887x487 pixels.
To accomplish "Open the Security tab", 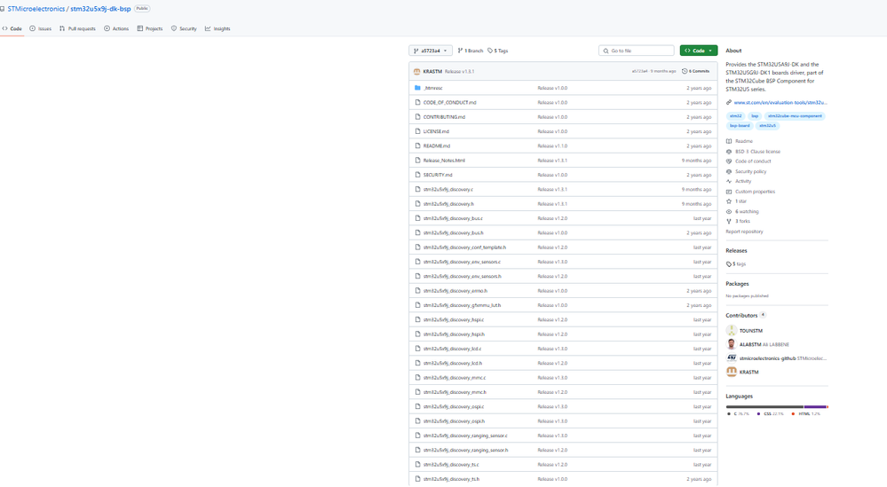I will click(x=184, y=28).
